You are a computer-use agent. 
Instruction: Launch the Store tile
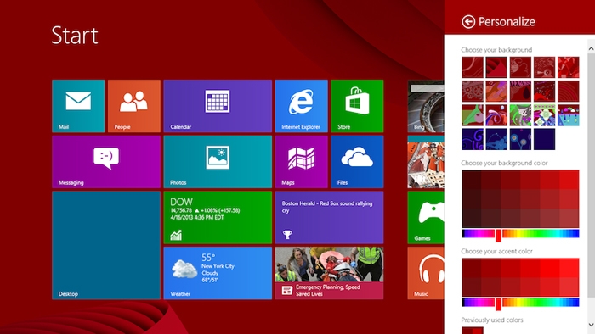(x=357, y=106)
